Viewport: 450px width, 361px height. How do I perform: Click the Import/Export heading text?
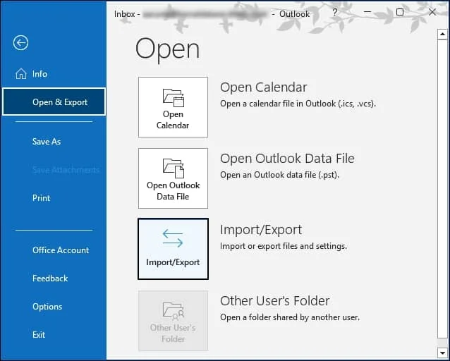click(261, 230)
